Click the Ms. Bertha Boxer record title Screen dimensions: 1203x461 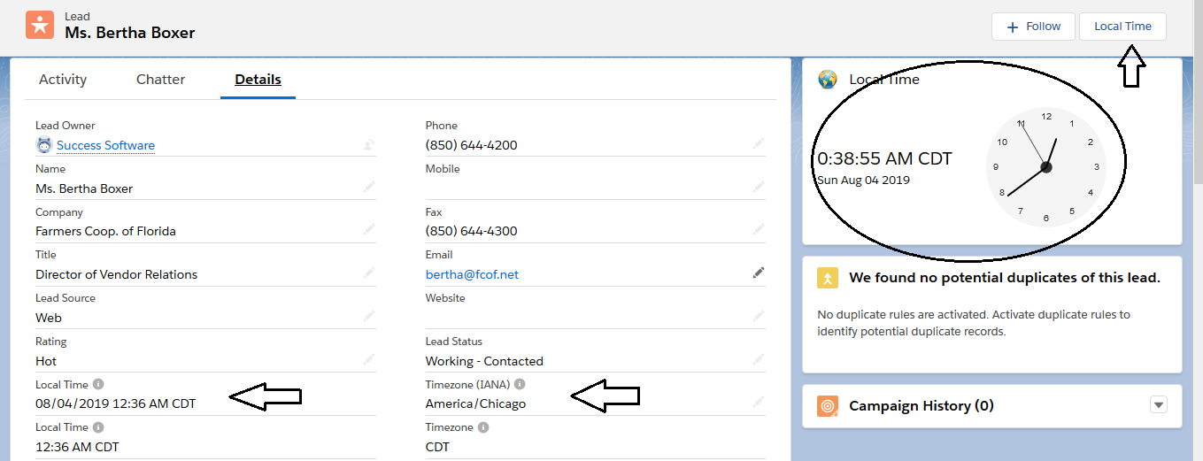pos(130,33)
